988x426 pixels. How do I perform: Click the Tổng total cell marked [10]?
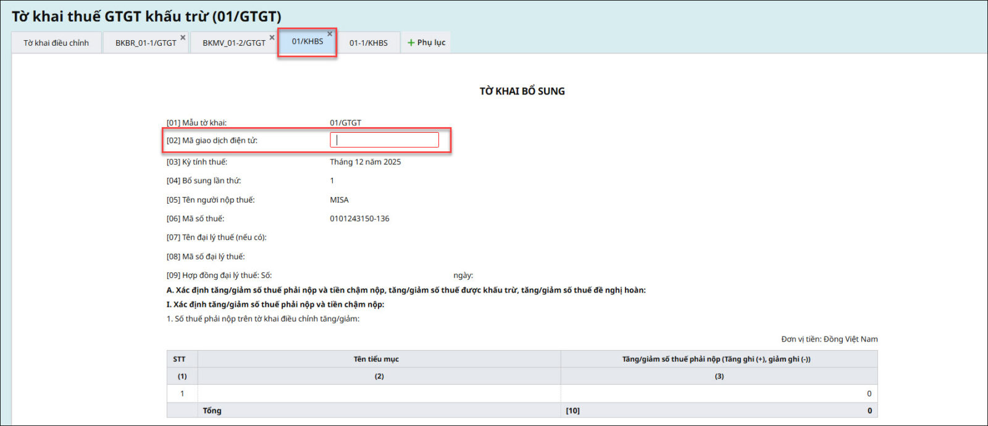(x=719, y=411)
